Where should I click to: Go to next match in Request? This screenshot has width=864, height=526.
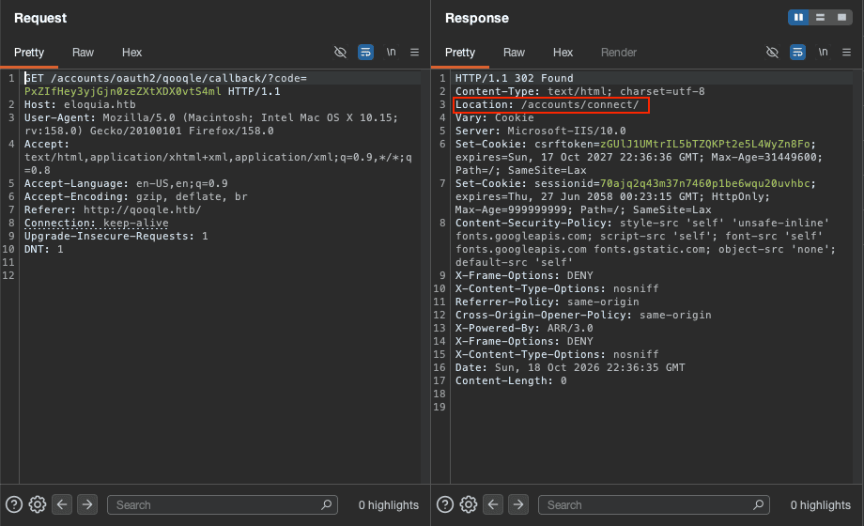[x=87, y=504]
